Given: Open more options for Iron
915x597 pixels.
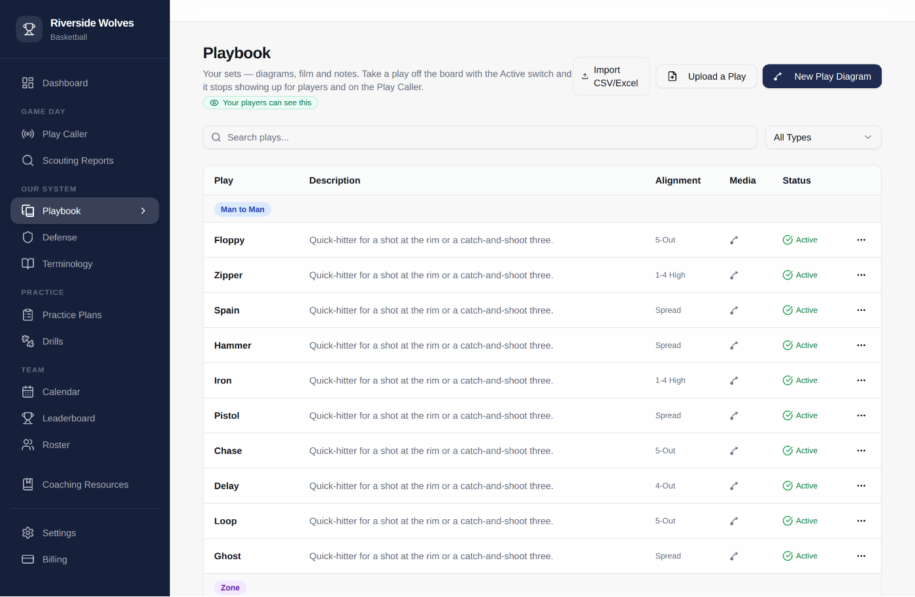Looking at the screenshot, I should [x=861, y=381].
